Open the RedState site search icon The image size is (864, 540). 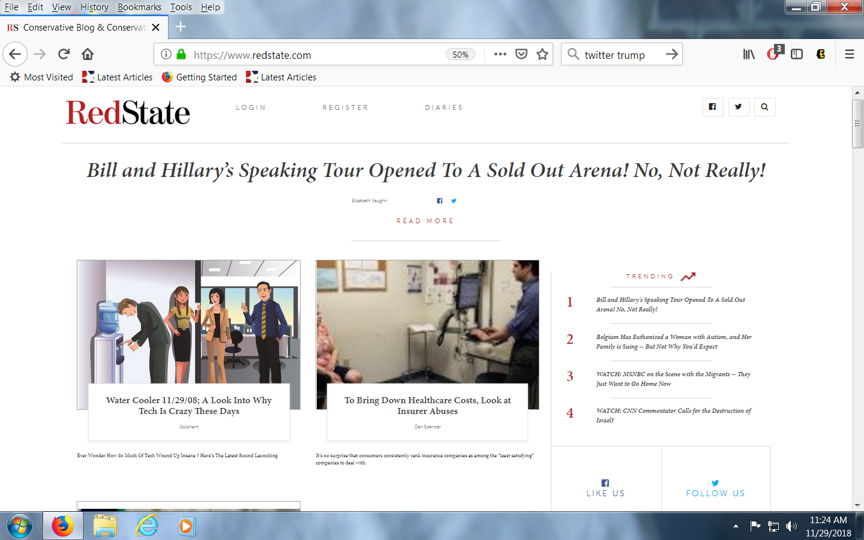click(764, 107)
